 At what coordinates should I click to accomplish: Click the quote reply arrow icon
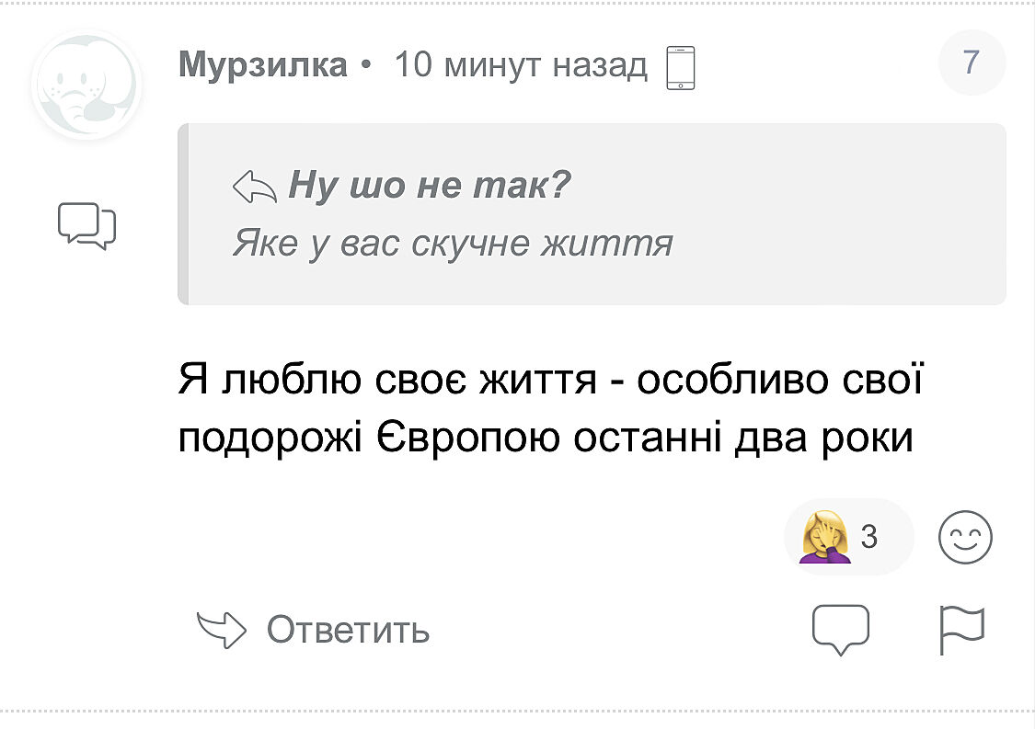tap(255, 187)
